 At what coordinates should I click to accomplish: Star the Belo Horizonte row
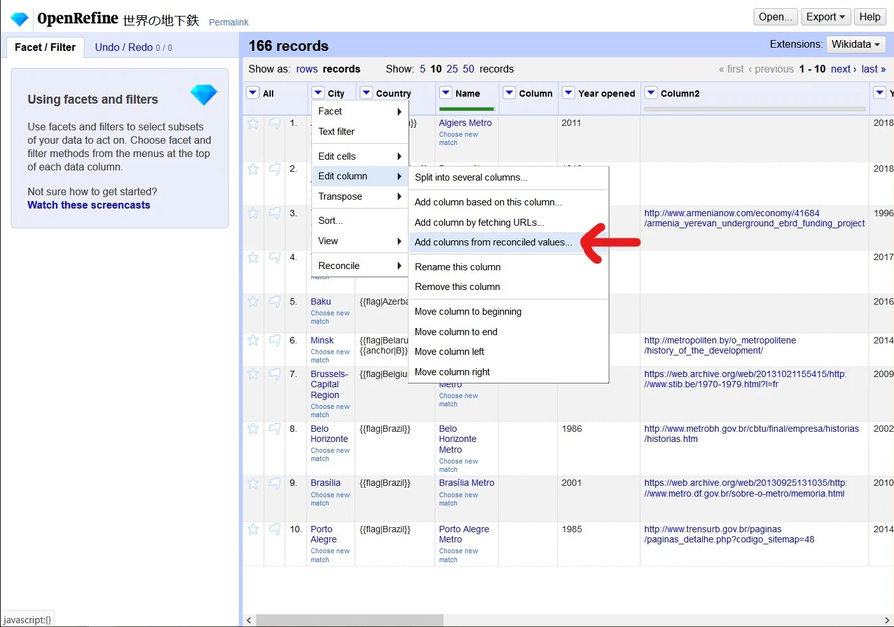tap(253, 429)
